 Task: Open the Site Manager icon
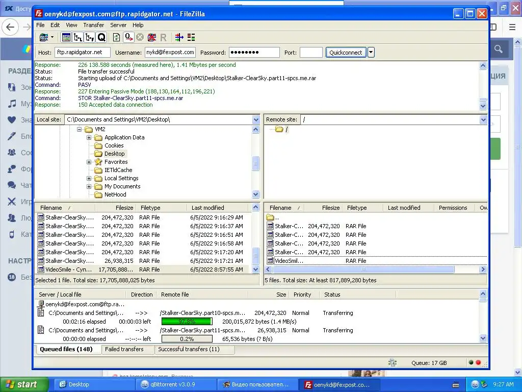pos(44,37)
